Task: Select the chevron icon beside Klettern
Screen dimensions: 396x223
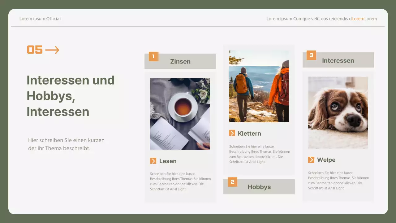Action: 232,133
